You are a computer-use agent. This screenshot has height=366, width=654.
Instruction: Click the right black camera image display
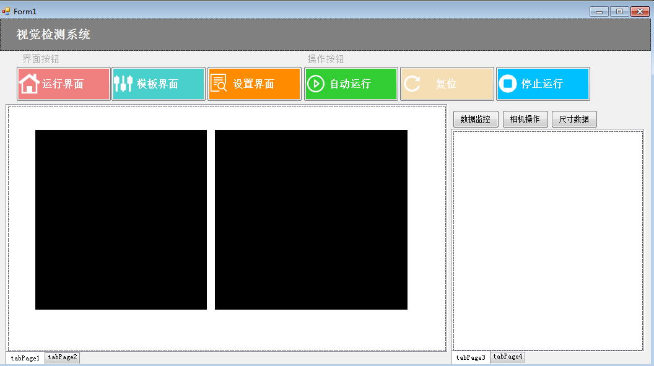[311, 220]
